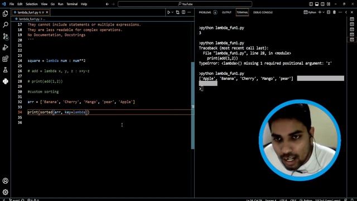The height and width of the screenshot is (201, 357).
Task: Switch to the lambda_fun1.py editor tab
Action: pyautogui.click(x=31, y=12)
